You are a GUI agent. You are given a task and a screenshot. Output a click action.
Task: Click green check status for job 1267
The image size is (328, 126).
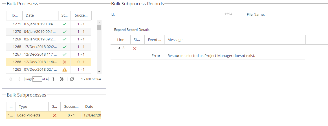click(x=65, y=54)
